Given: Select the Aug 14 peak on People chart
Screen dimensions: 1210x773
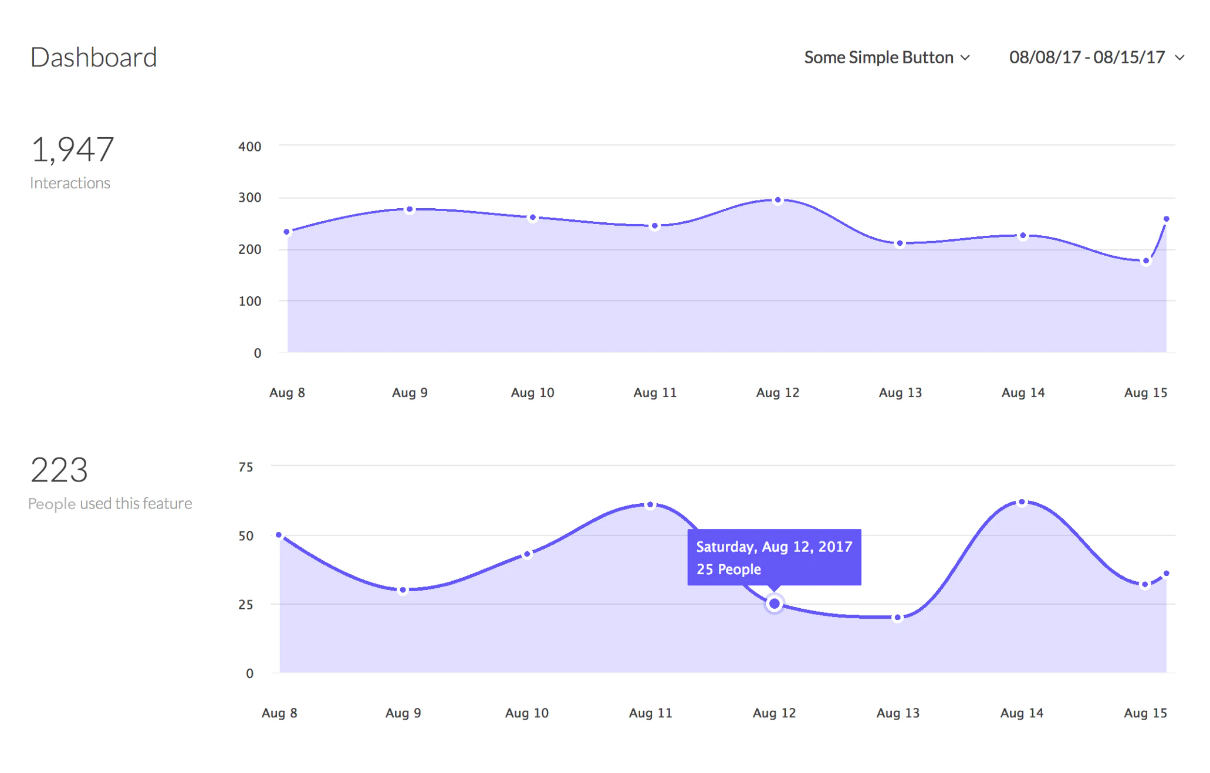Looking at the screenshot, I should click(x=1021, y=502).
